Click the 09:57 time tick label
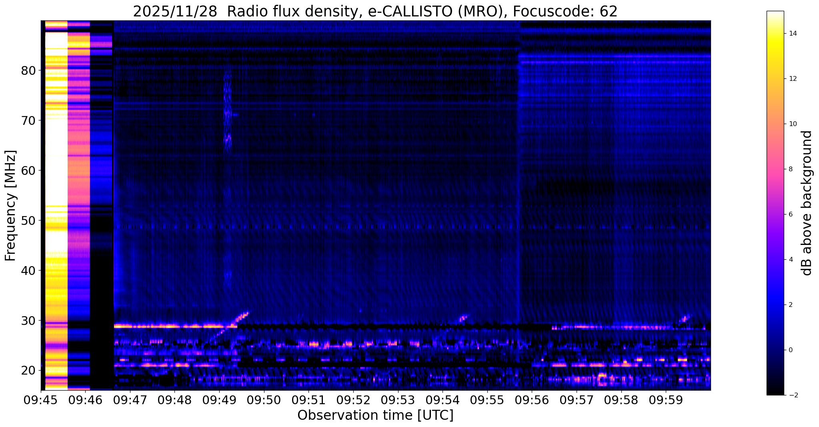The height and width of the screenshot is (427, 819). point(577,399)
